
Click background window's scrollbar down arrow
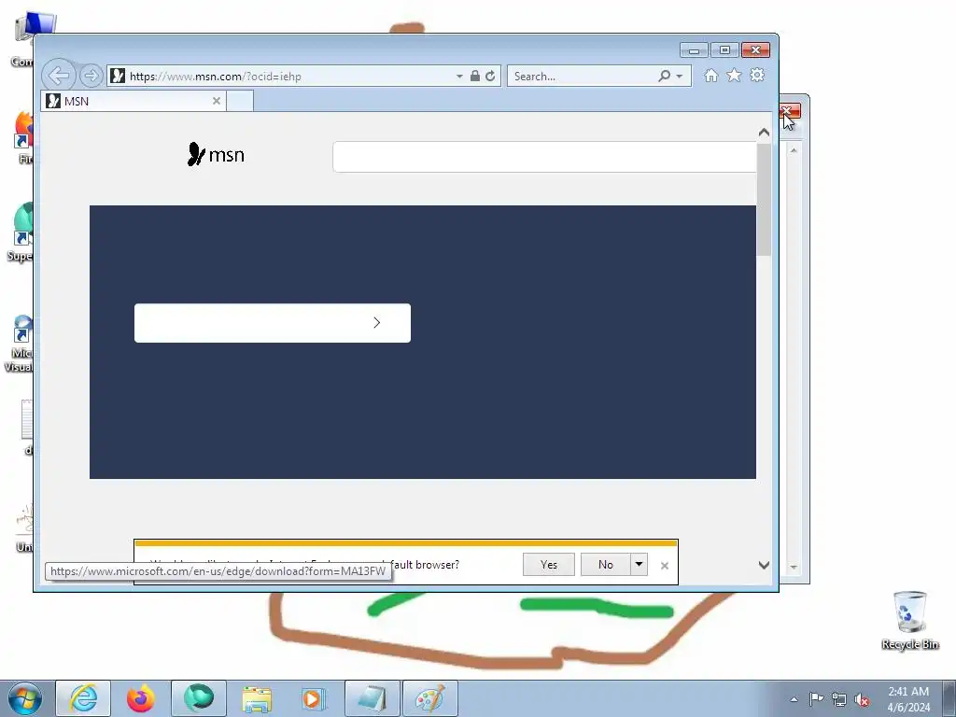coord(794,567)
